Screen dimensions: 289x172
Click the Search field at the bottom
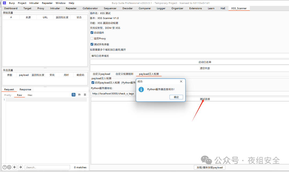coord(47,167)
